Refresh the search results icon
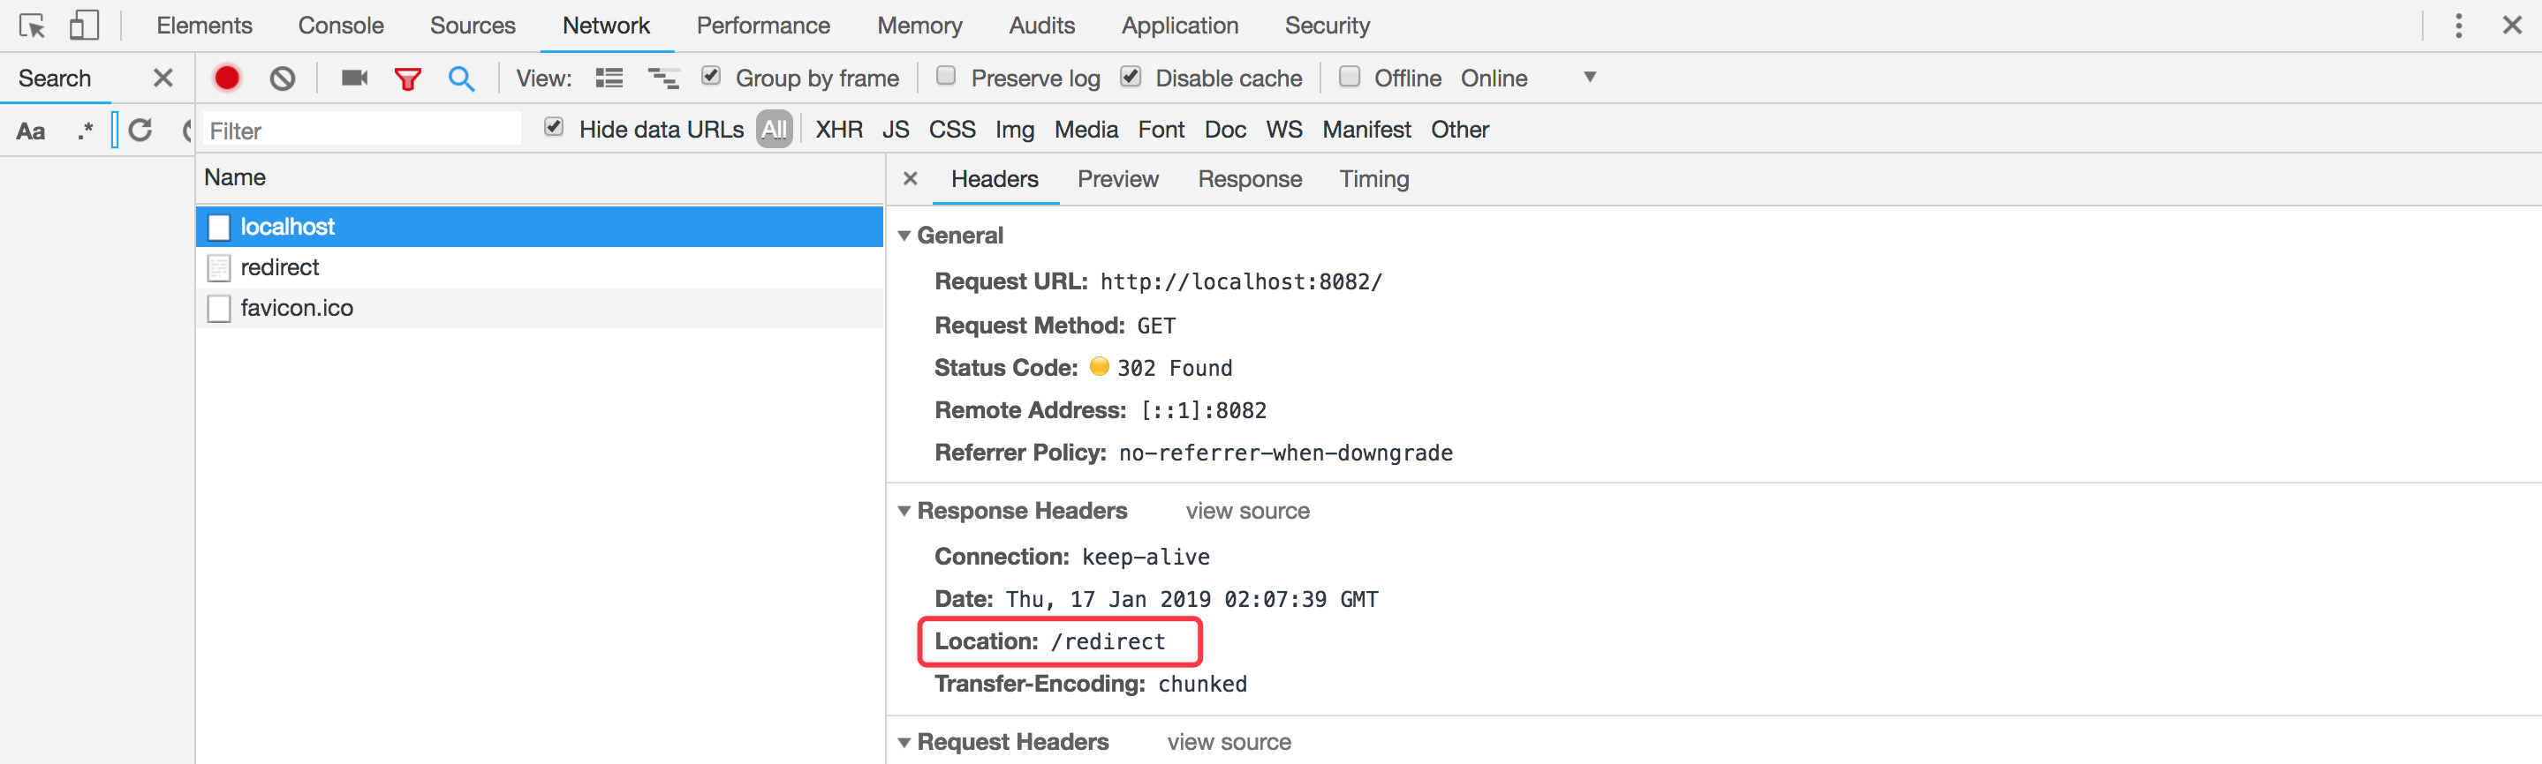 pos(140,130)
